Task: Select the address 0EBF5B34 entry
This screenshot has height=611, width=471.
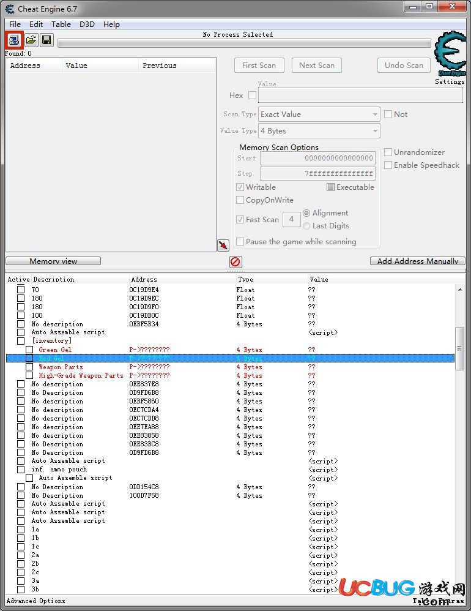Action: pos(230,324)
